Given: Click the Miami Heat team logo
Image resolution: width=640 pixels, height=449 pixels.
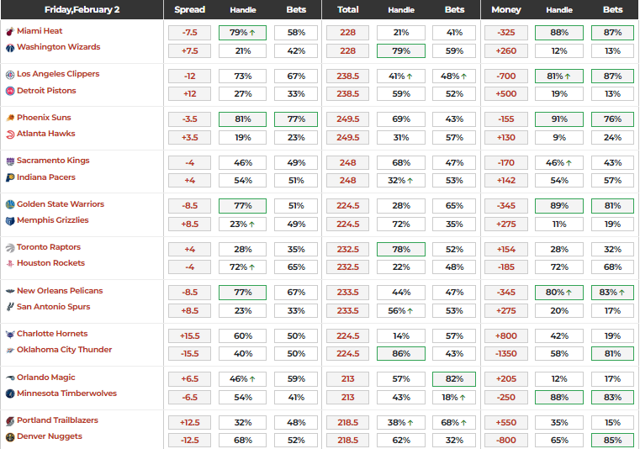Looking at the screenshot, I should (10, 31).
